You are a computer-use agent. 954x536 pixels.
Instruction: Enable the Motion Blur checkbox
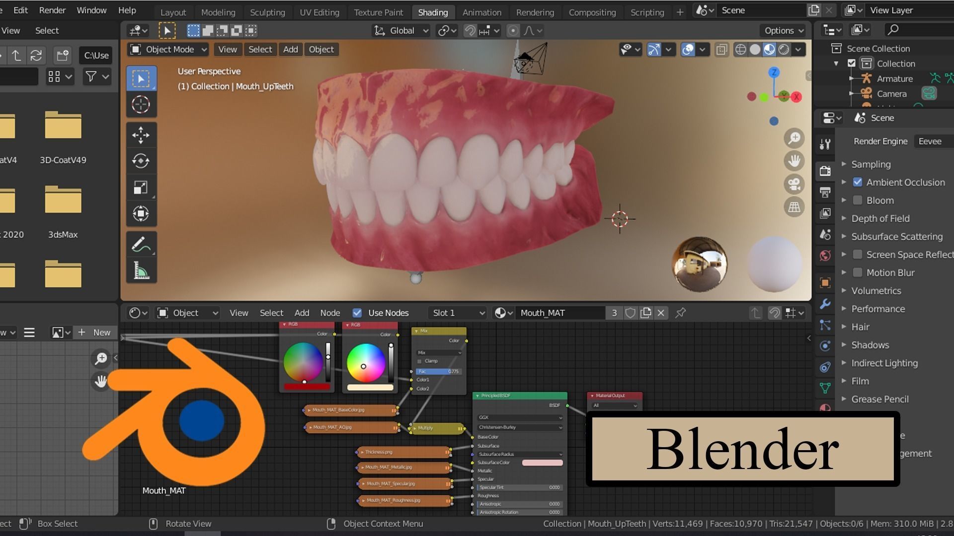click(x=858, y=272)
